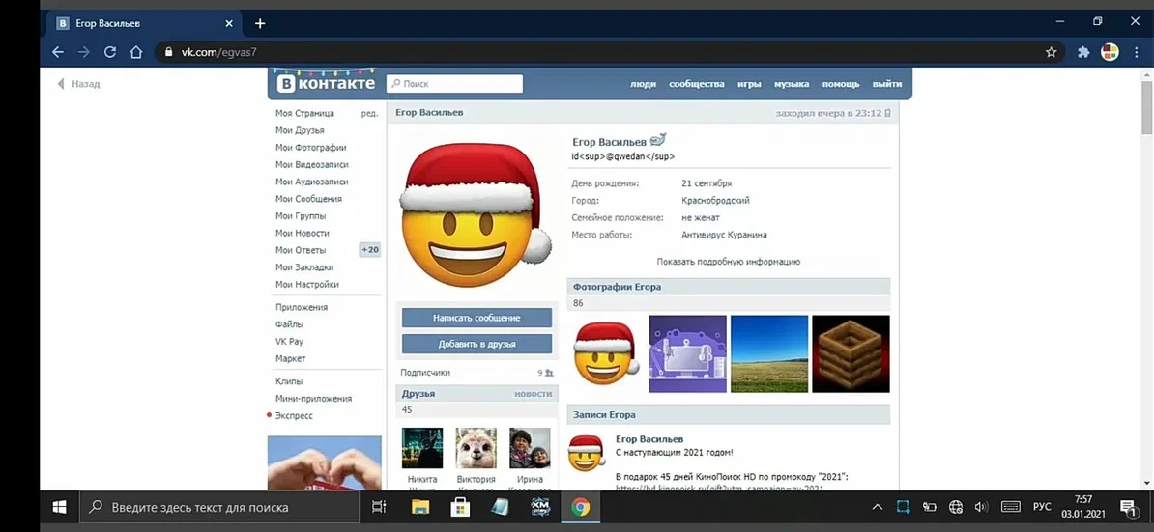Reload the page with the refresh icon

[x=110, y=52]
